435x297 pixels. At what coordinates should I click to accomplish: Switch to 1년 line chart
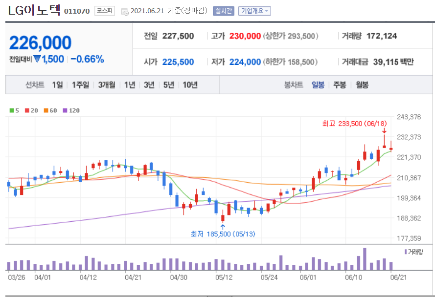click(130, 85)
